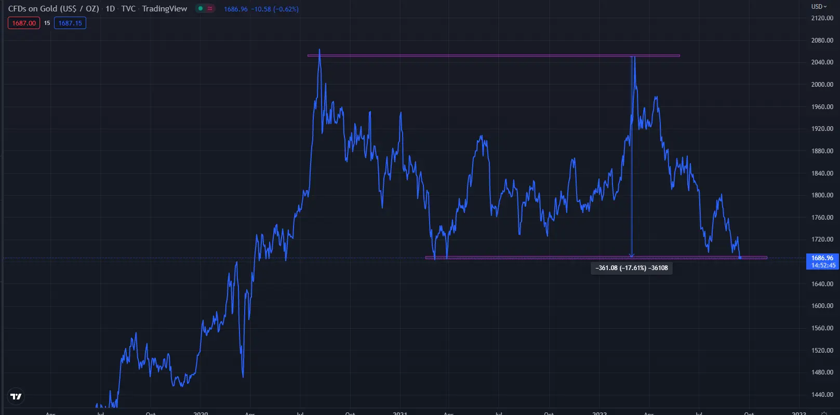840x415 pixels.
Task: Click the spread value 15 between prices
Action: 47,23
